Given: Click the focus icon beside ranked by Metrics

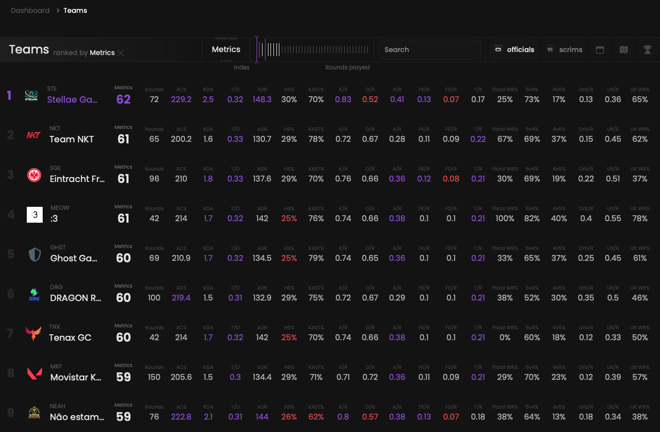Looking at the screenshot, I should click(121, 53).
